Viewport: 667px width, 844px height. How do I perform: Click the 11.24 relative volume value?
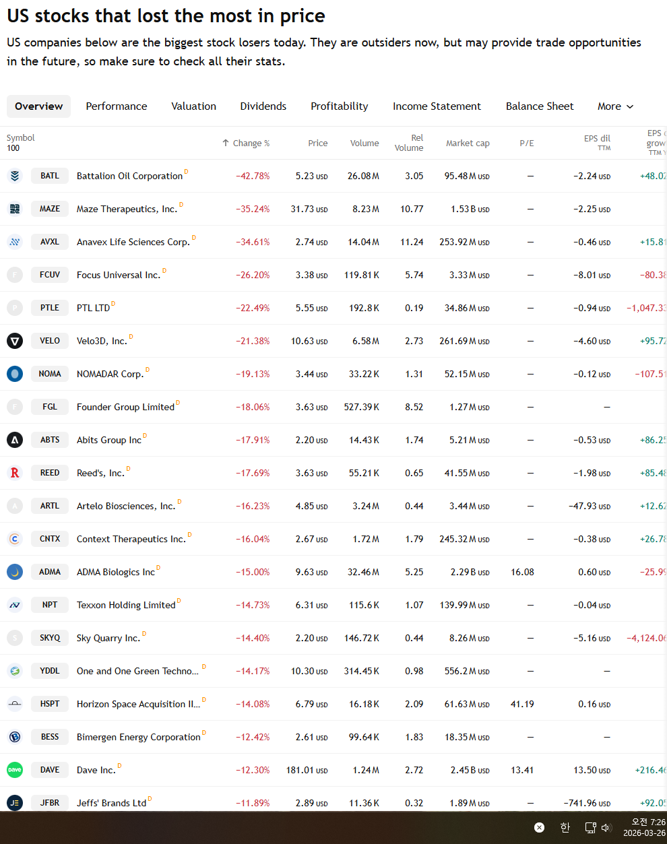click(x=412, y=242)
